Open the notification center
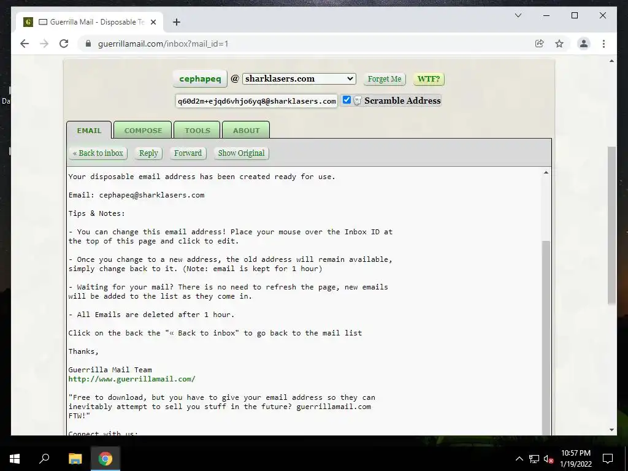Image resolution: width=628 pixels, height=471 pixels. coord(608,459)
